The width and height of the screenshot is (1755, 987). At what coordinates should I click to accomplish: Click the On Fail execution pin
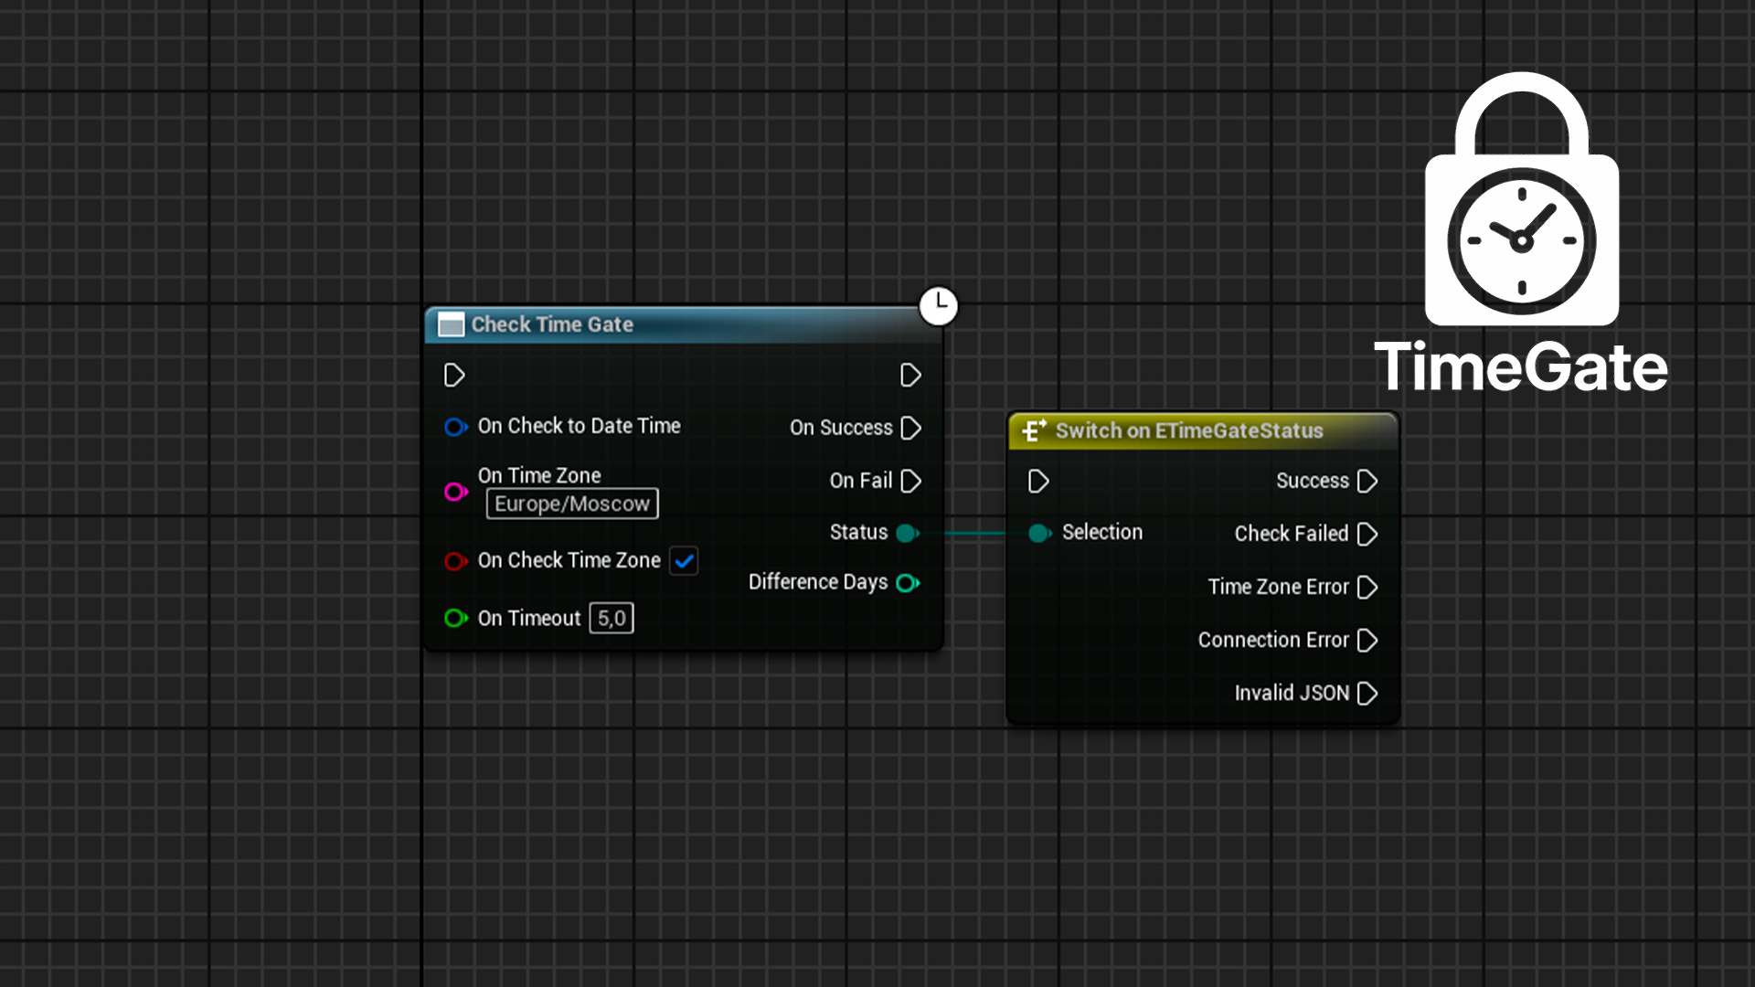(910, 481)
